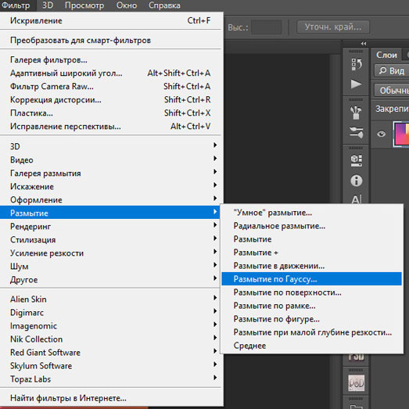
Task: Expand the Topaz Labs submenu
Action: (x=110, y=379)
